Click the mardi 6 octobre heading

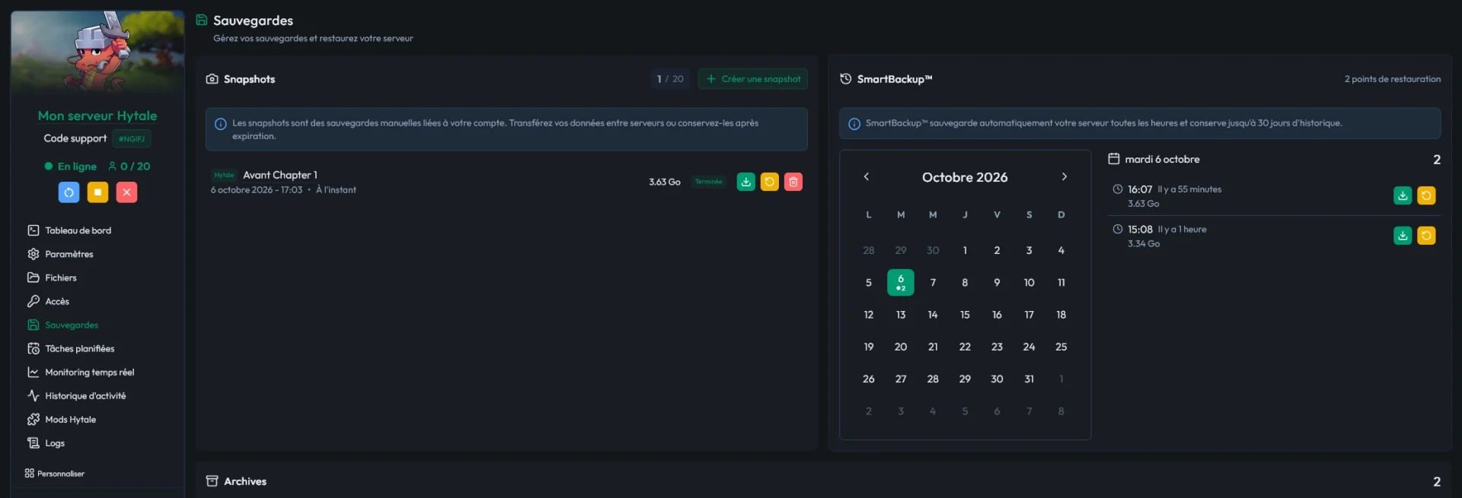(1162, 159)
